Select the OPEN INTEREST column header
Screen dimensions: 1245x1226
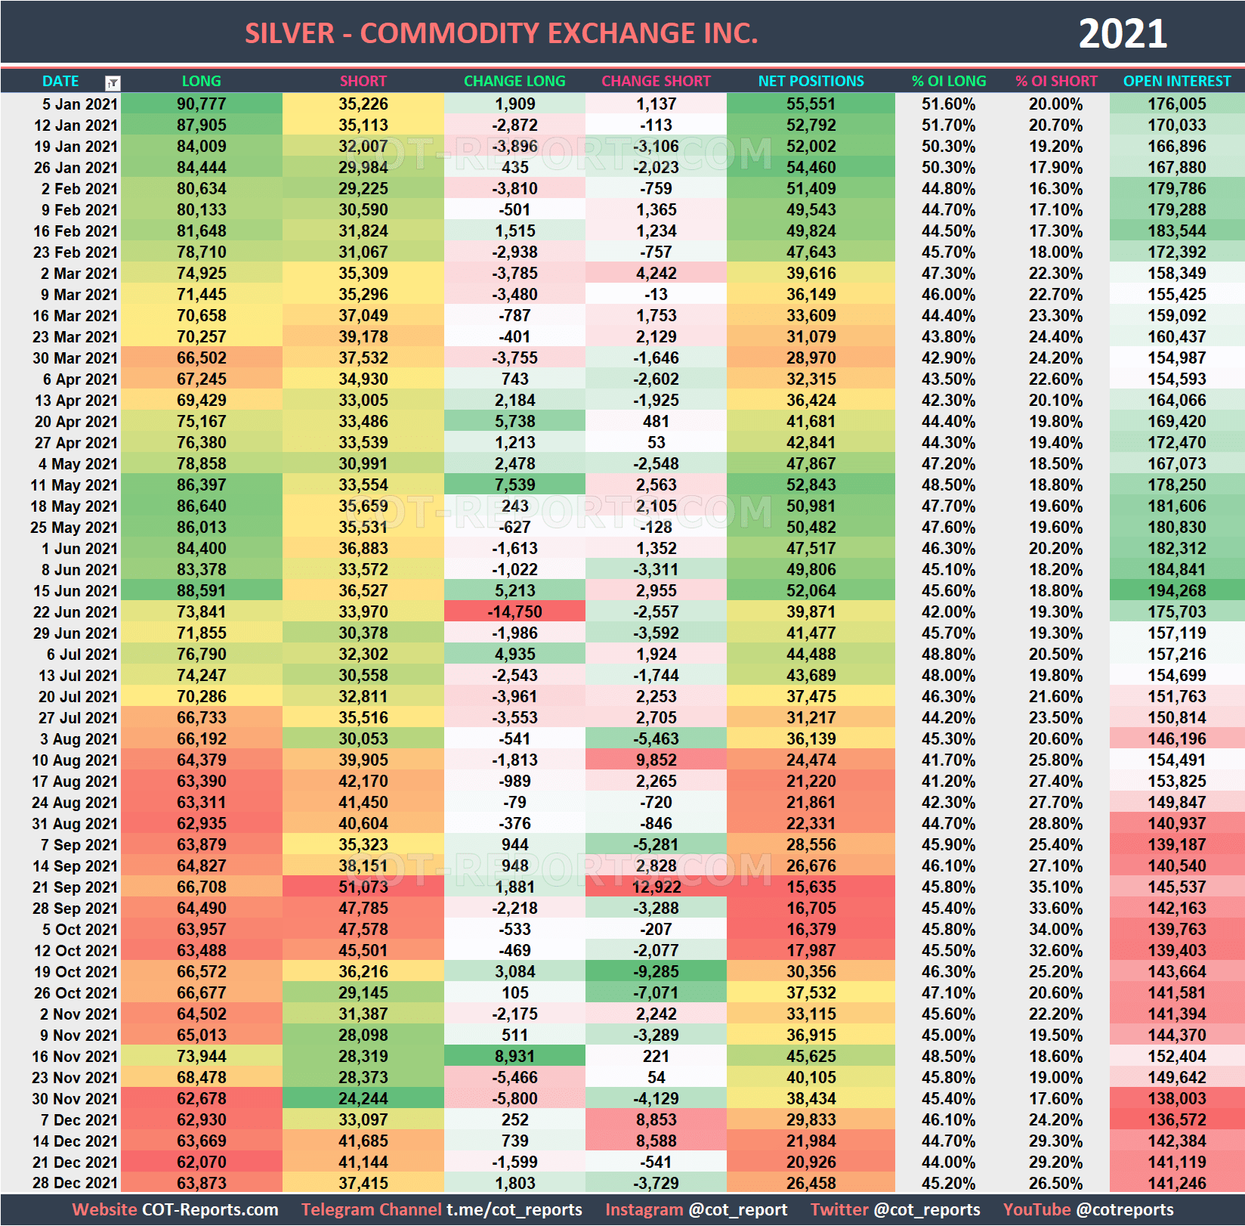[1176, 81]
